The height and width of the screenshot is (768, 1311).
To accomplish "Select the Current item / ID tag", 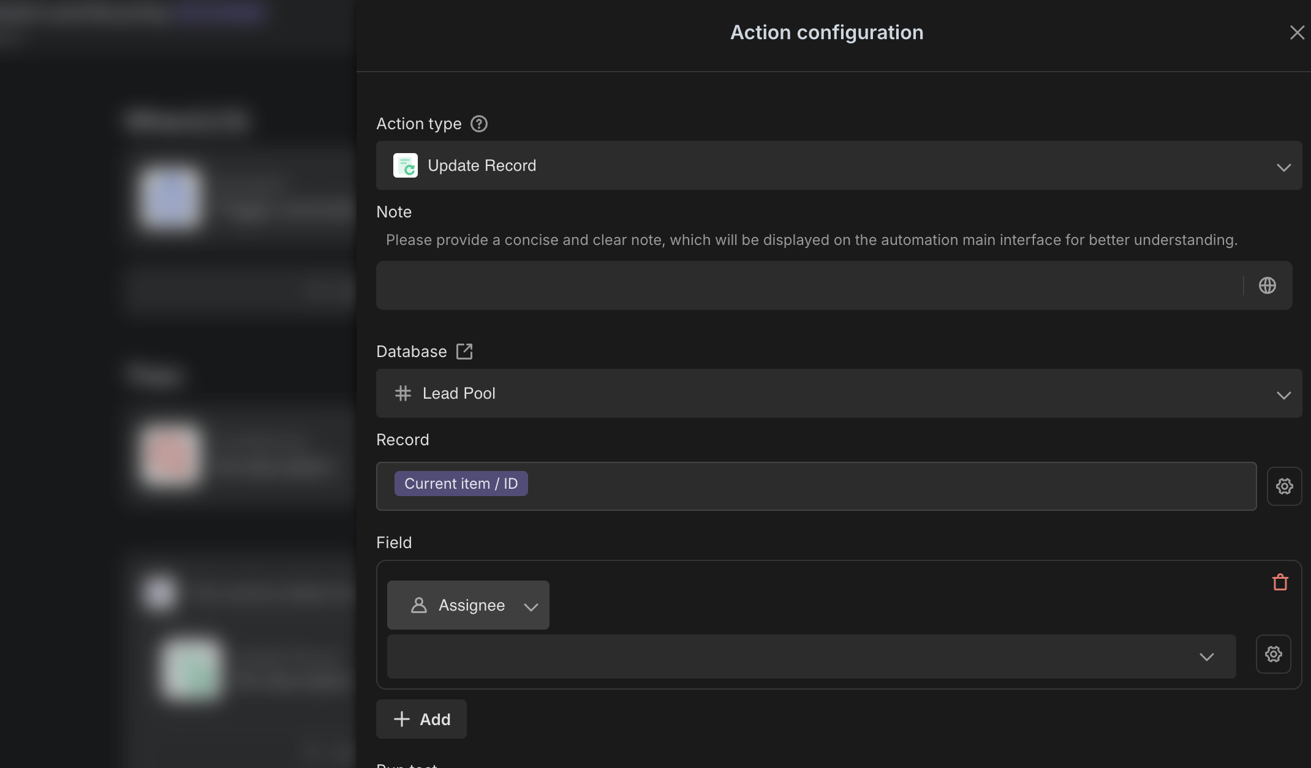I will 461,484.
